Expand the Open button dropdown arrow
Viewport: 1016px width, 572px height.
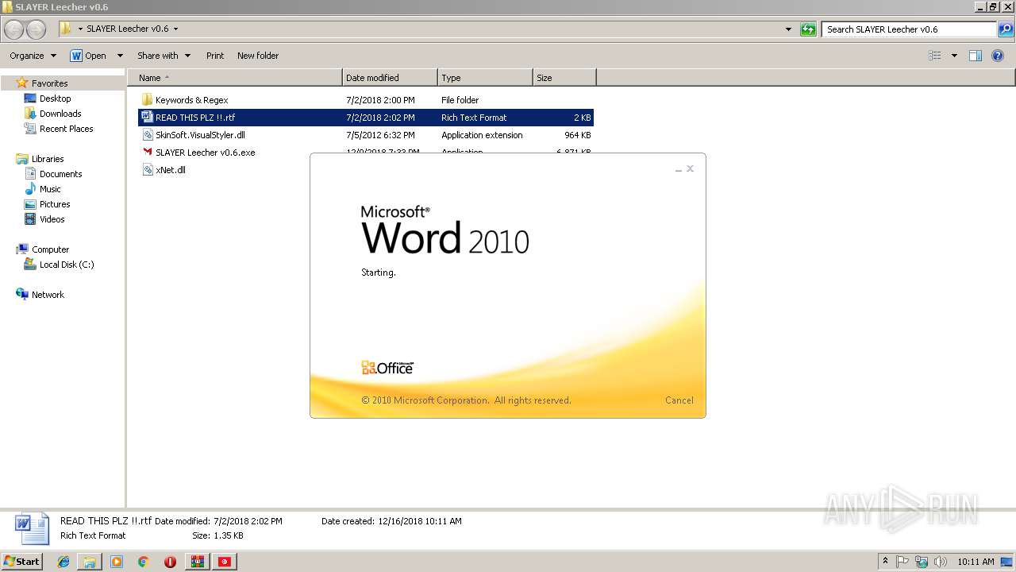point(120,56)
